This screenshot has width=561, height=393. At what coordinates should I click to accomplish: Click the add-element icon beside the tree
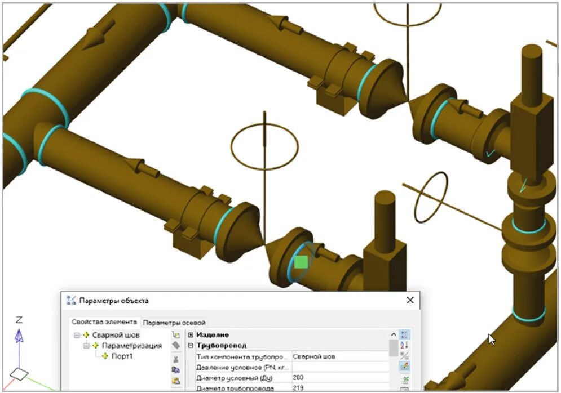pyautogui.click(x=176, y=335)
